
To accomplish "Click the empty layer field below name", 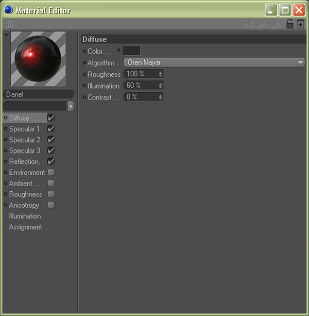I will coord(35,106).
